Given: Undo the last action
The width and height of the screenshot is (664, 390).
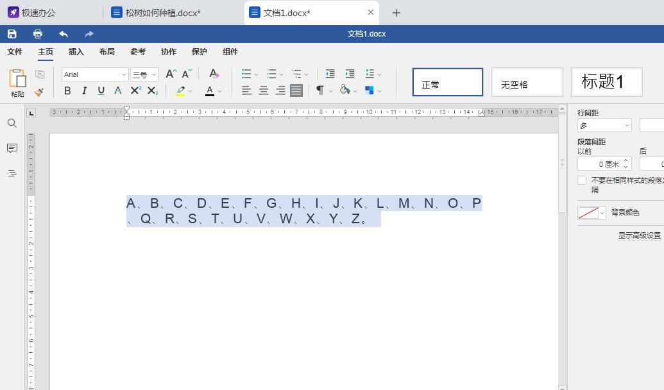Looking at the screenshot, I should [x=64, y=34].
